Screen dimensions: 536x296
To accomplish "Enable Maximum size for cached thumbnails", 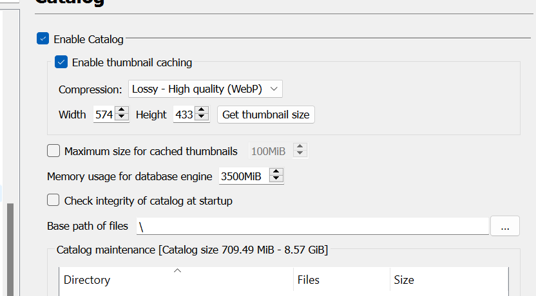I will pyautogui.click(x=53, y=151).
